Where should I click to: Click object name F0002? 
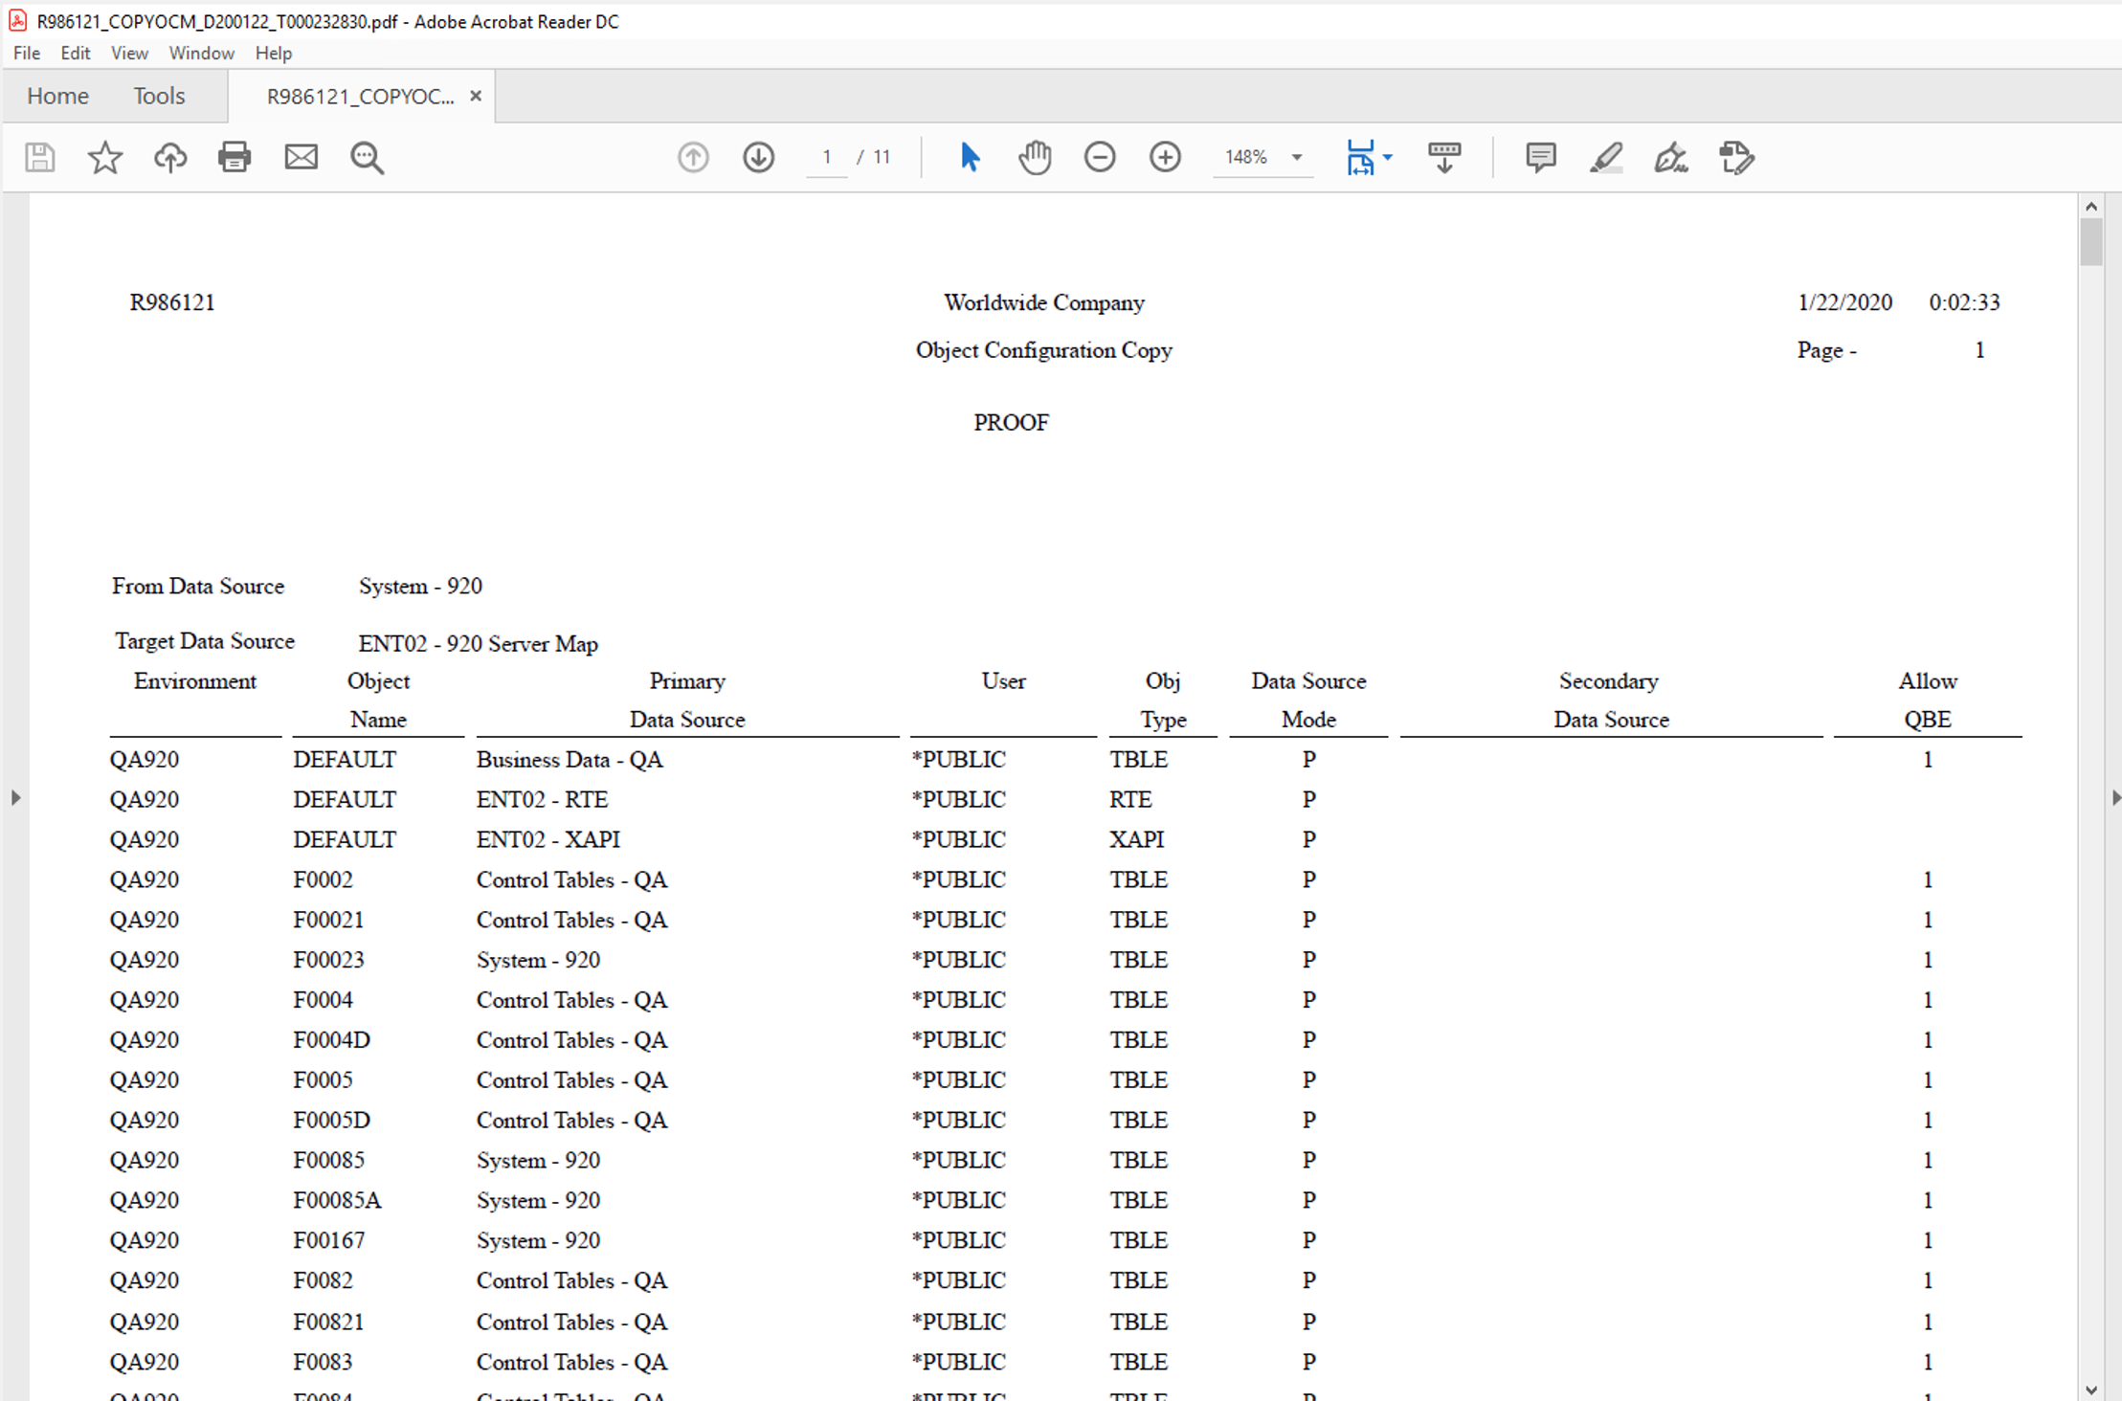click(x=323, y=879)
